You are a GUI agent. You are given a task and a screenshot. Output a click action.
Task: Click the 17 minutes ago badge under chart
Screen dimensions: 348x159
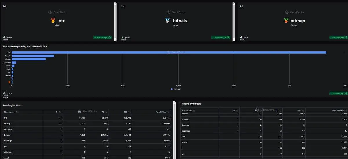(x=338, y=93)
